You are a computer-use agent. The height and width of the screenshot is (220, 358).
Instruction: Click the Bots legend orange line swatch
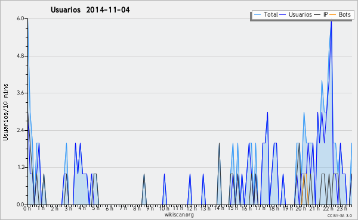[x=333, y=14]
